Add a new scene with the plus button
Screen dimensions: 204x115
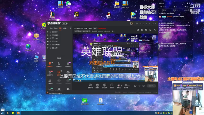71,28
